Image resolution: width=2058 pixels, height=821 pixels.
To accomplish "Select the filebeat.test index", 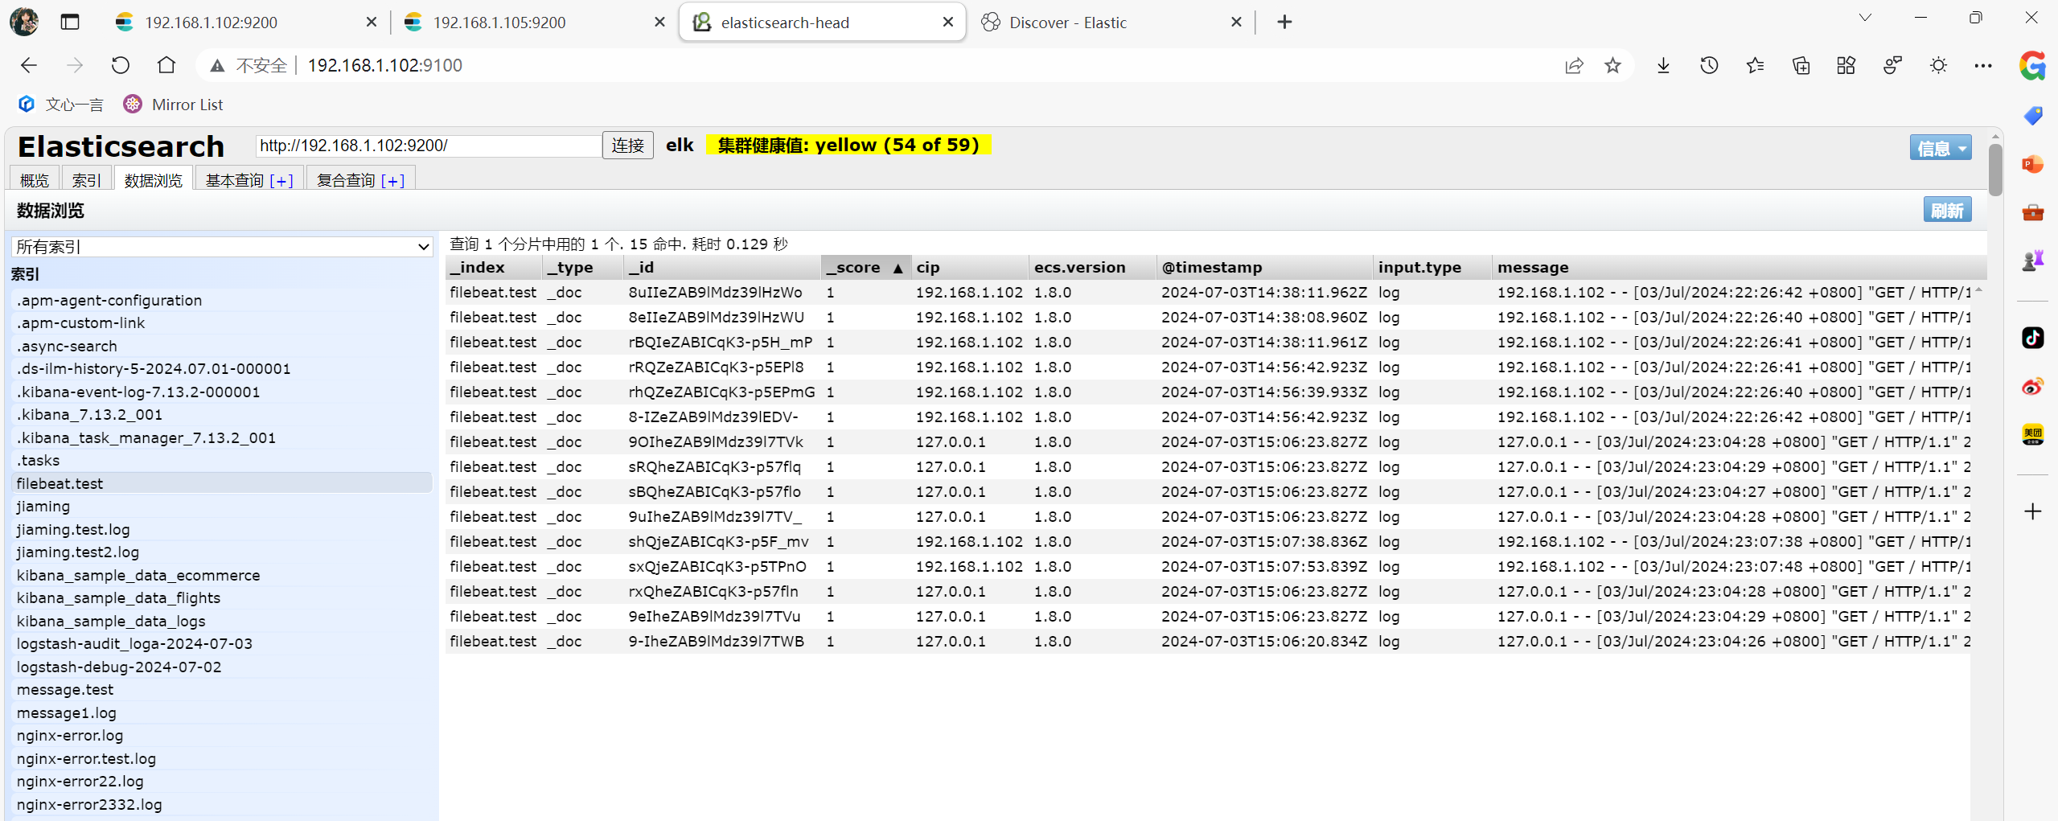I will [222, 483].
